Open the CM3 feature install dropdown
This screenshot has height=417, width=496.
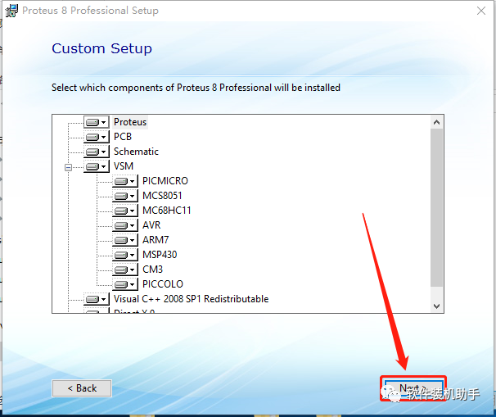tap(125, 270)
